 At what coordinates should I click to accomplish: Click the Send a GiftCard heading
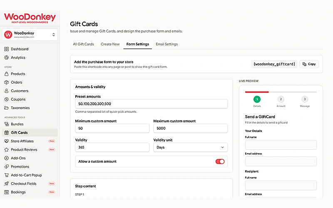[260, 117]
